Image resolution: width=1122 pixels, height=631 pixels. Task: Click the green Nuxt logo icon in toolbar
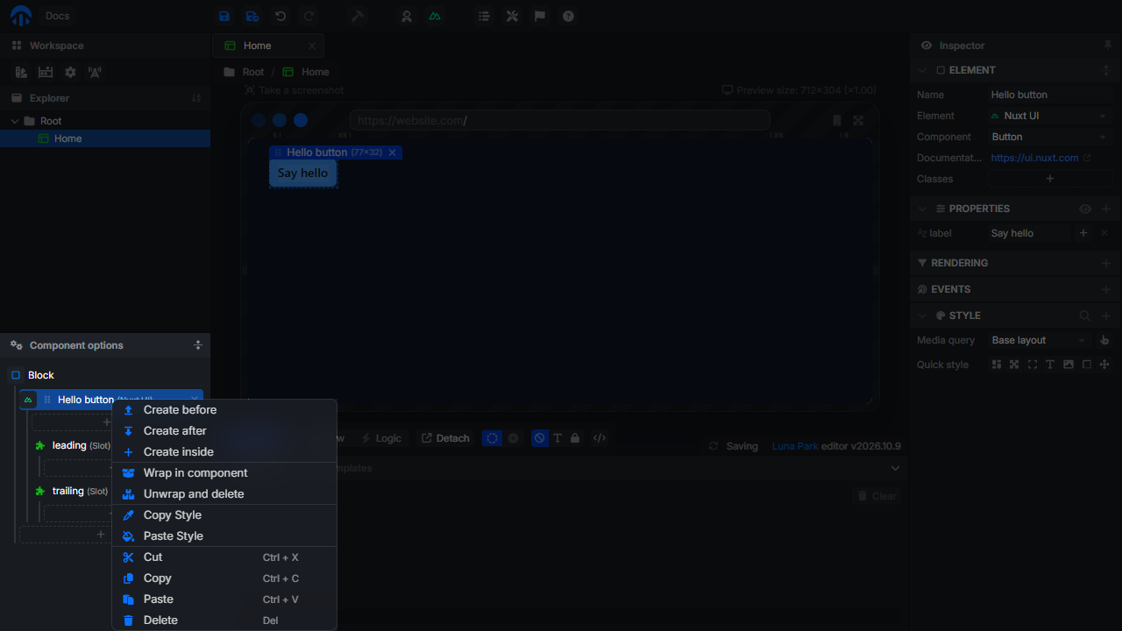point(435,16)
